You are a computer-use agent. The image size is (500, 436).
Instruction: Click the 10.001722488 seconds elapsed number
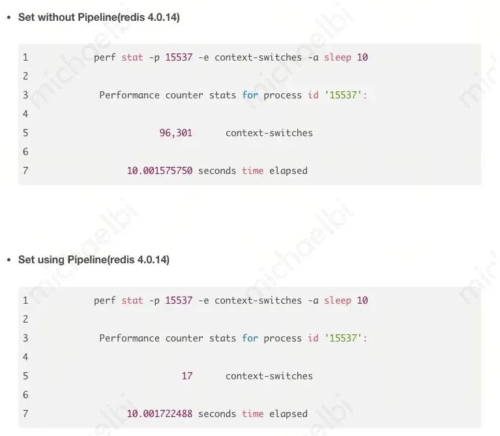(x=160, y=414)
